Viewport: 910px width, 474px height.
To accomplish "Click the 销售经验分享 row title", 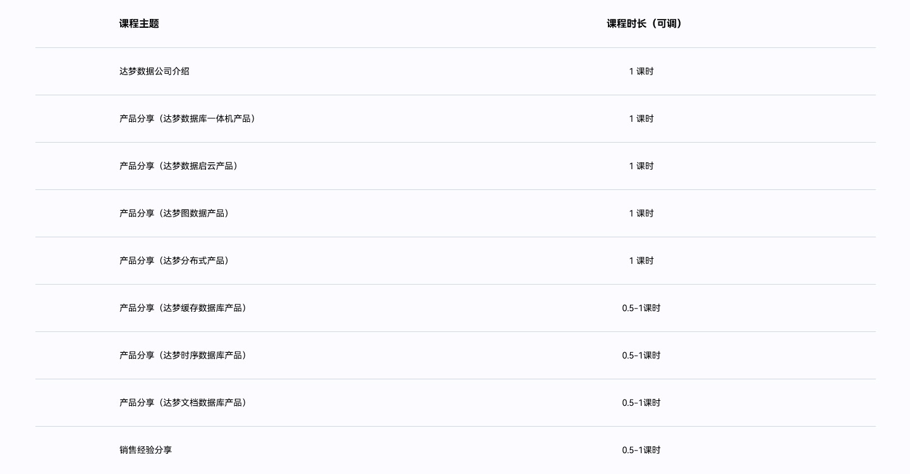I will click(145, 450).
